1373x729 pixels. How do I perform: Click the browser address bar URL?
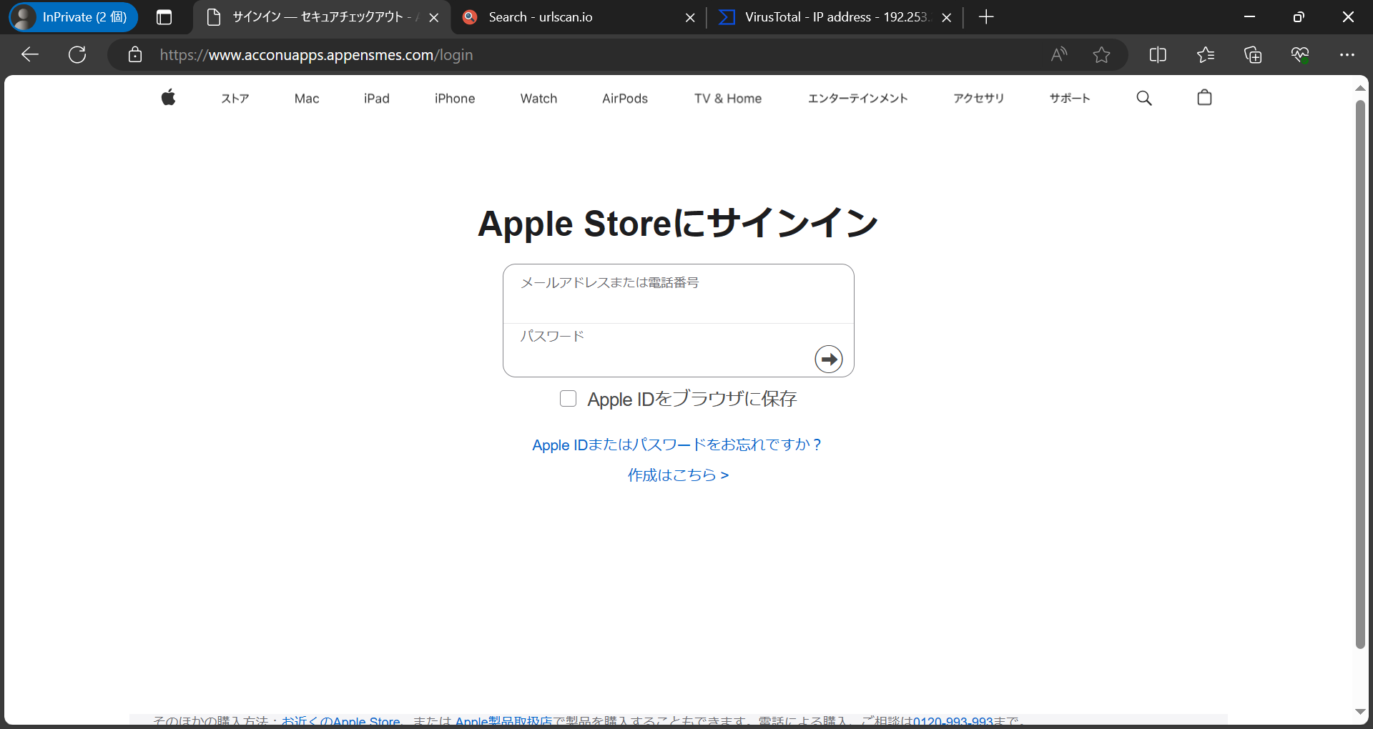pyautogui.click(x=316, y=55)
